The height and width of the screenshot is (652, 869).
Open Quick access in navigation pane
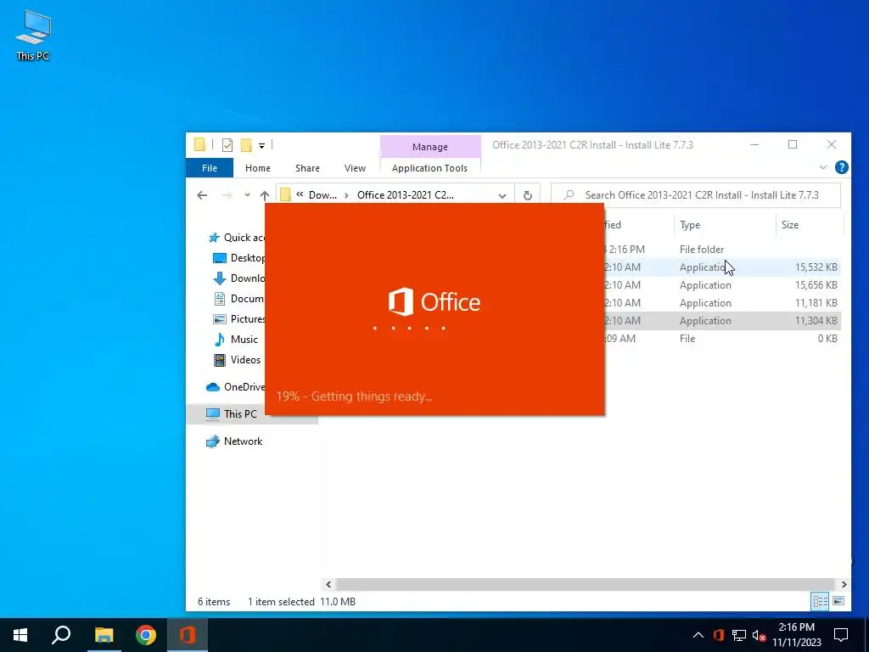click(x=237, y=238)
